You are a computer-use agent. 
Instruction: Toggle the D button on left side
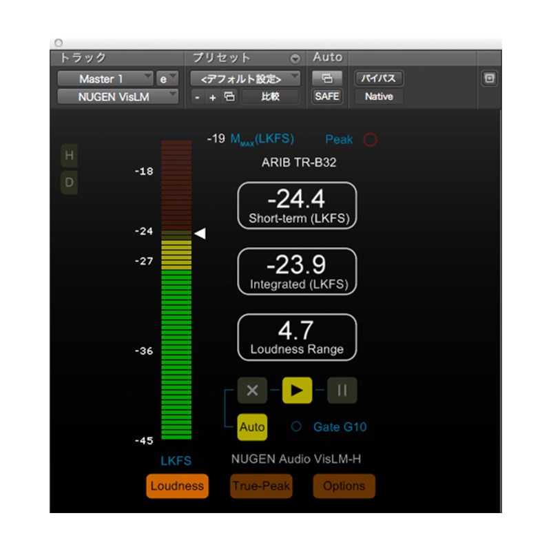point(70,183)
